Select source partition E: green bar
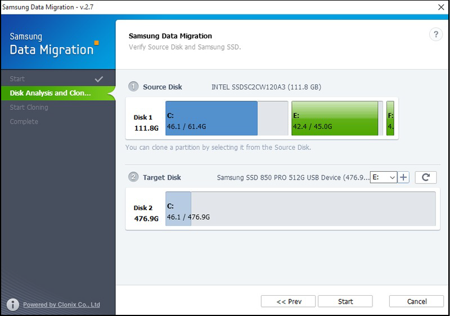 tap(335, 119)
